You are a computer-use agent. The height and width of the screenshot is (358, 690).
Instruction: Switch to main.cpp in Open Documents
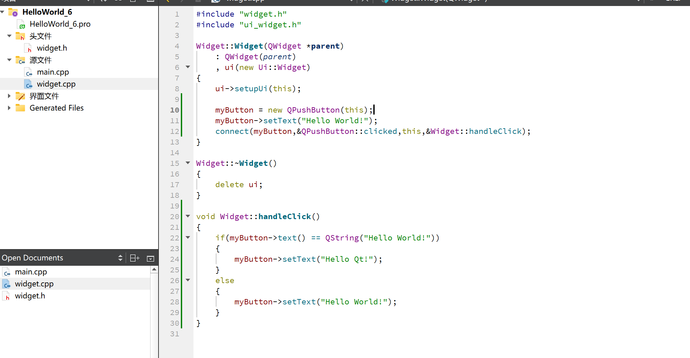coord(31,272)
